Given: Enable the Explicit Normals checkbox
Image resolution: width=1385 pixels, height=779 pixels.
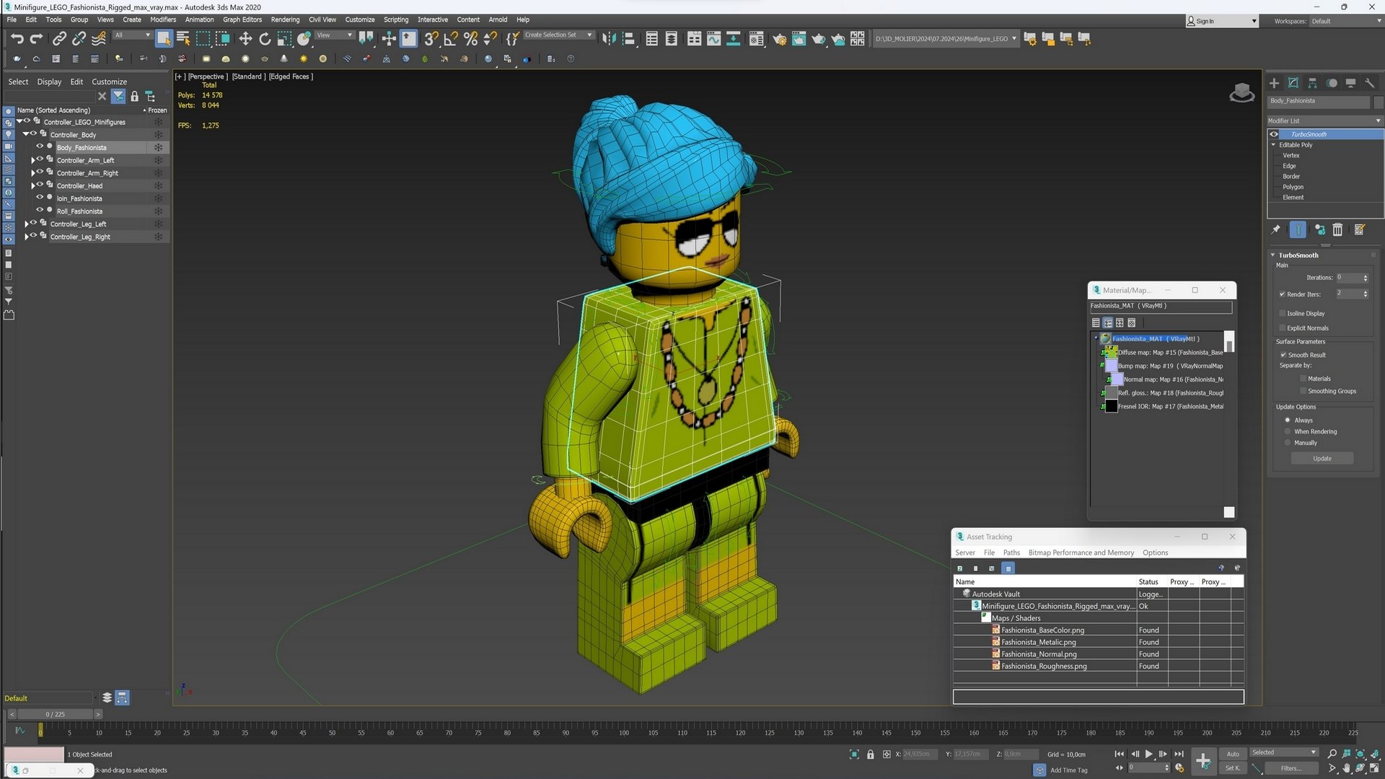Looking at the screenshot, I should click(x=1283, y=327).
